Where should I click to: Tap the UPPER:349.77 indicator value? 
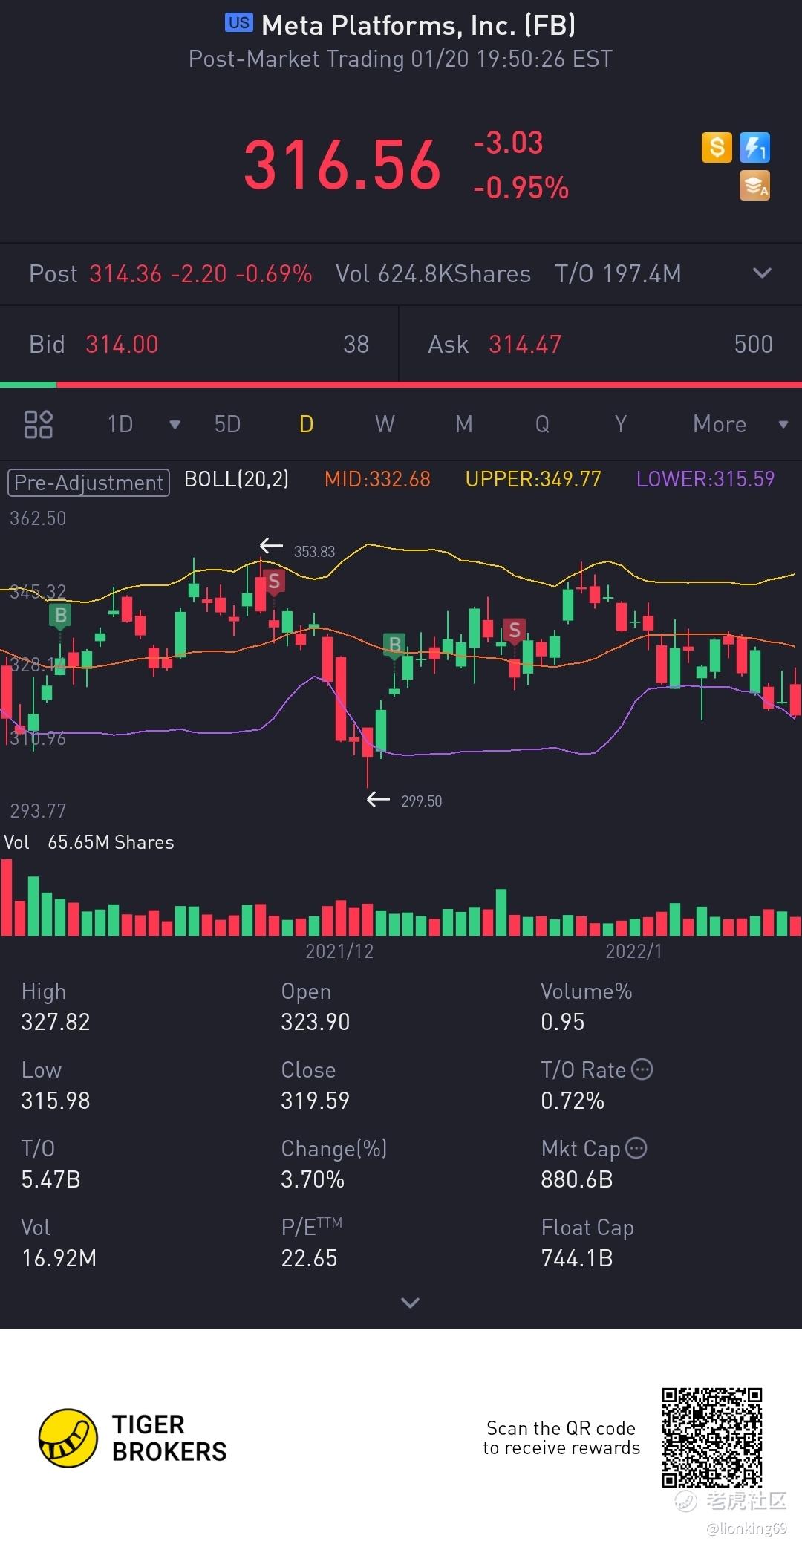pos(533,479)
